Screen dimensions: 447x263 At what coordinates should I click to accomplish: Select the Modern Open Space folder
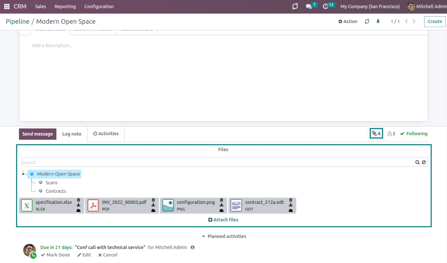(55, 174)
